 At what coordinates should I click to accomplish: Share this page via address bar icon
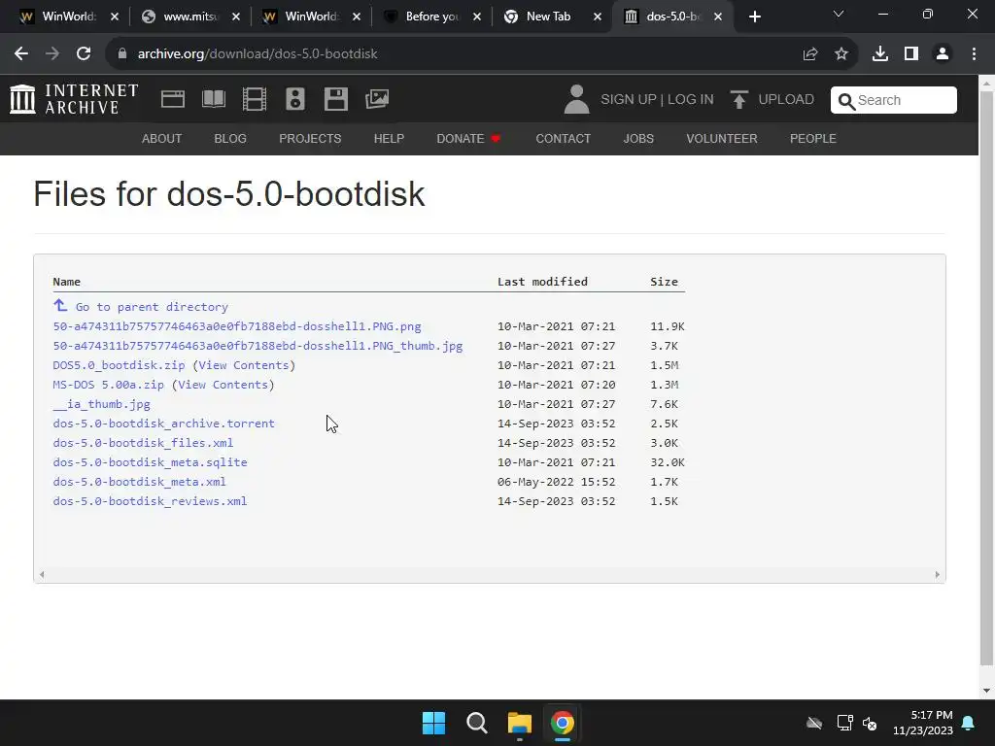810,54
